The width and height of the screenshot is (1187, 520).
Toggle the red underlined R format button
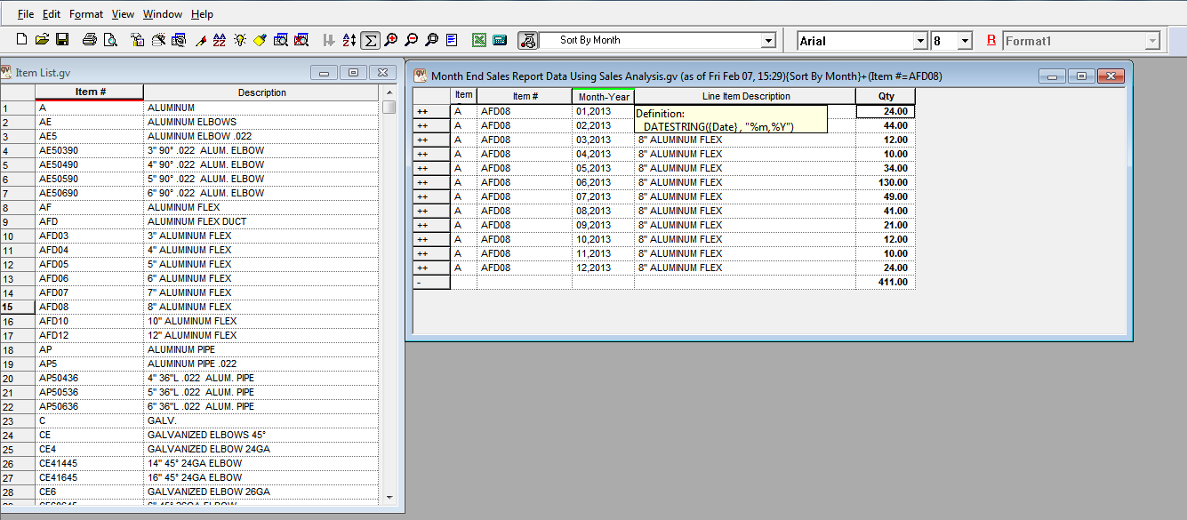(991, 41)
